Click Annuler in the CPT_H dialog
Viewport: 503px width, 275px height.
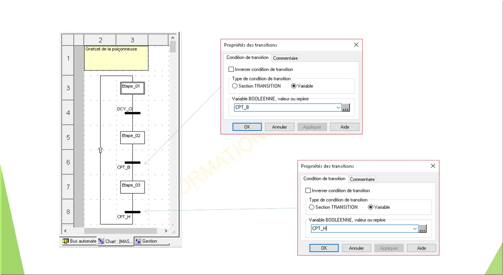click(357, 248)
